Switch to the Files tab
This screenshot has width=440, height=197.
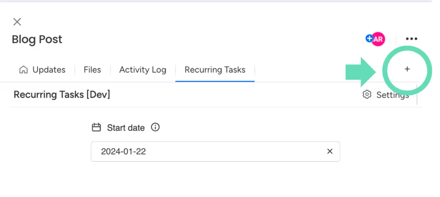92,70
